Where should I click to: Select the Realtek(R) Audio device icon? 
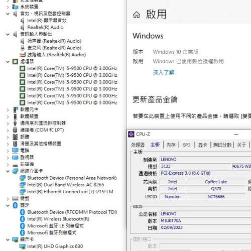[x=22, y=28]
